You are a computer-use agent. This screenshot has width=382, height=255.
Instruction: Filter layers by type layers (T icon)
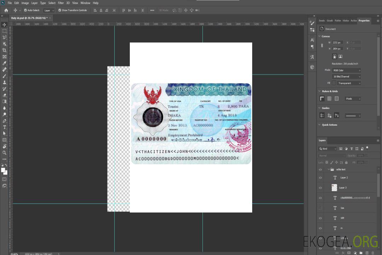coord(351,149)
